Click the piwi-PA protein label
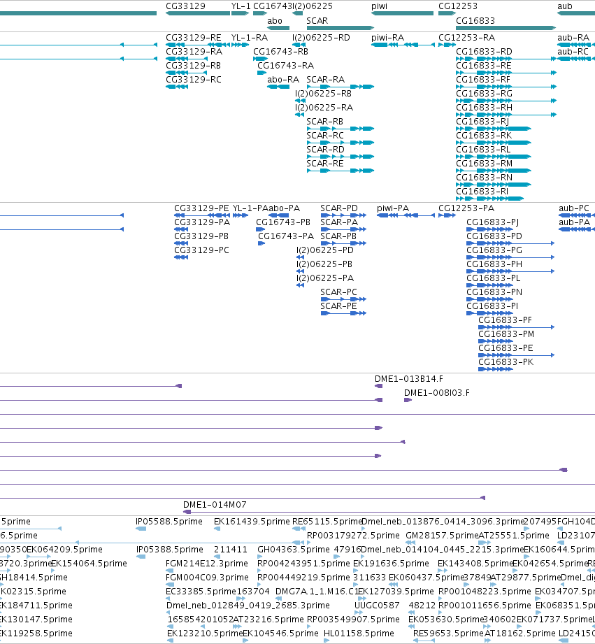This screenshot has width=595, height=644. coord(392,208)
